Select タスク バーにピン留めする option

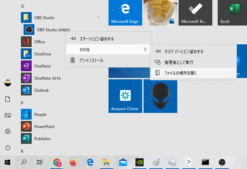193,51
